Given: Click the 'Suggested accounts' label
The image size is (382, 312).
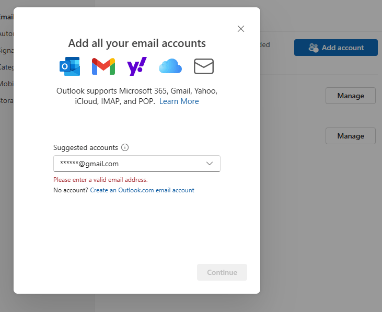Looking at the screenshot, I should pyautogui.click(x=86, y=147).
